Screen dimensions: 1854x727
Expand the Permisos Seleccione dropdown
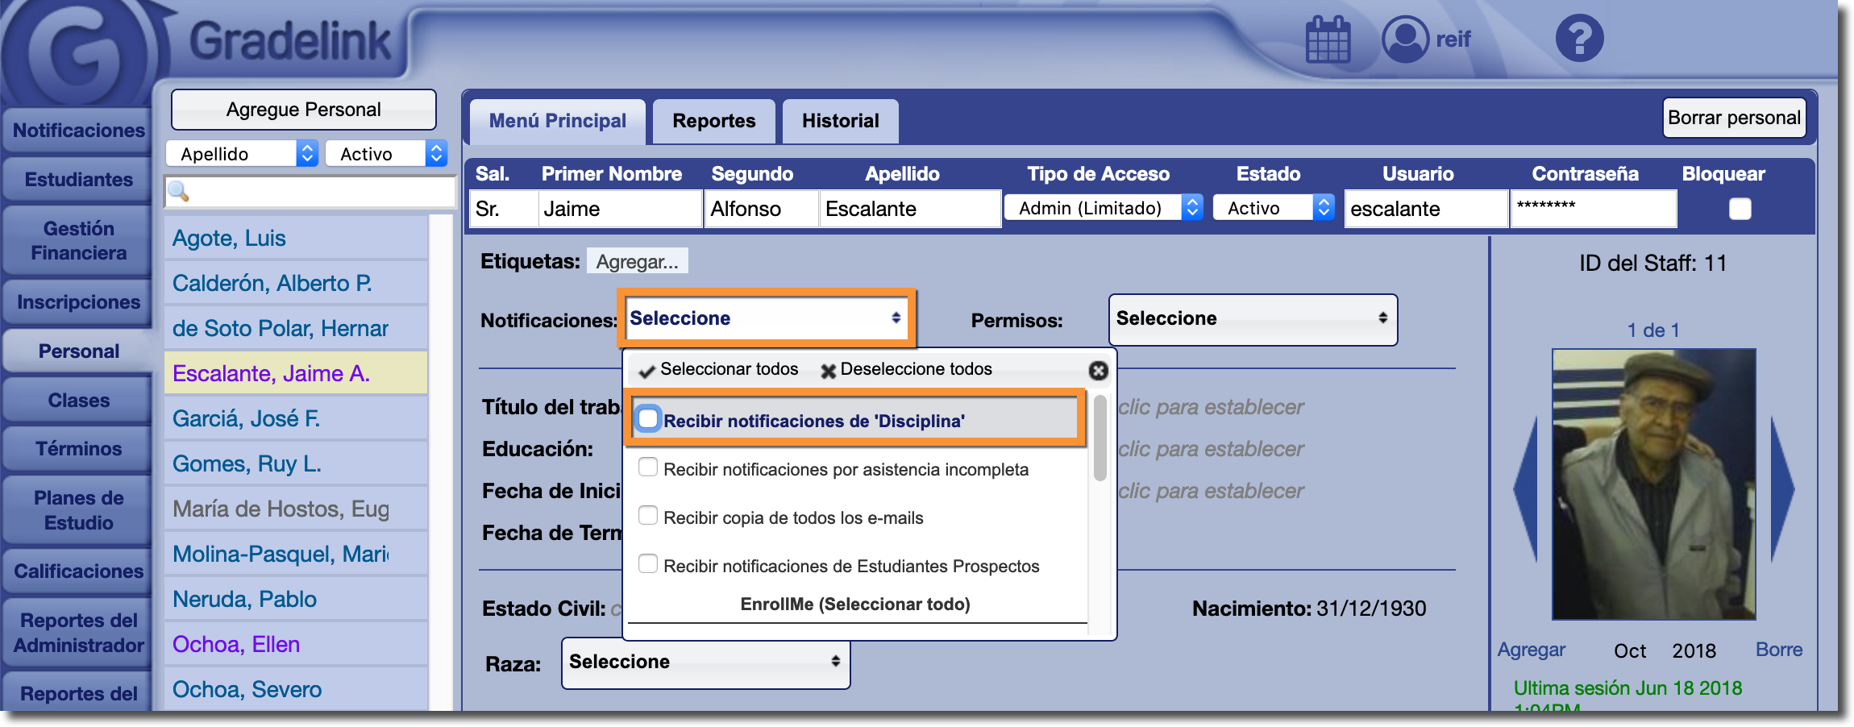point(1252,319)
